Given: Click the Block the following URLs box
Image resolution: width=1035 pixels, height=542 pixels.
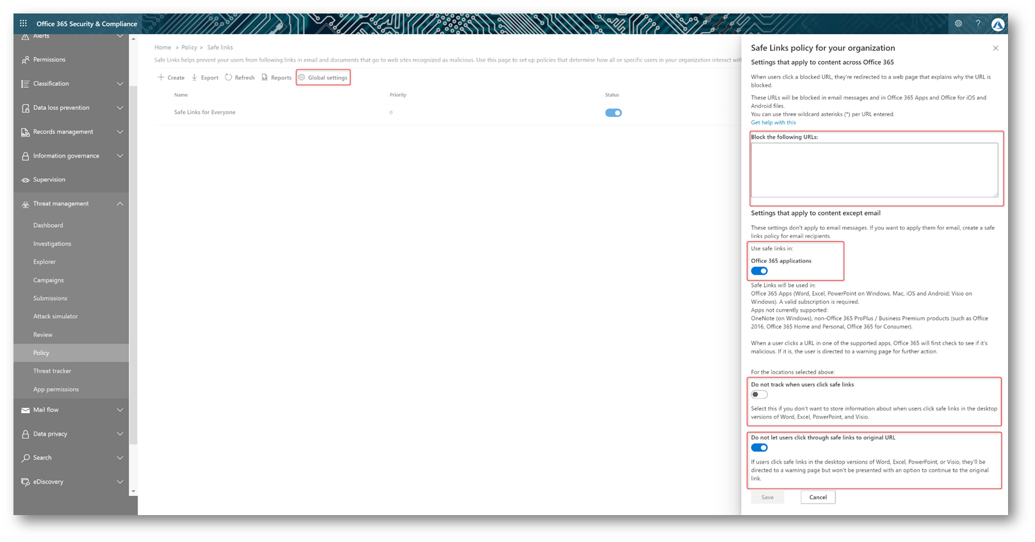Looking at the screenshot, I should pos(874,170).
